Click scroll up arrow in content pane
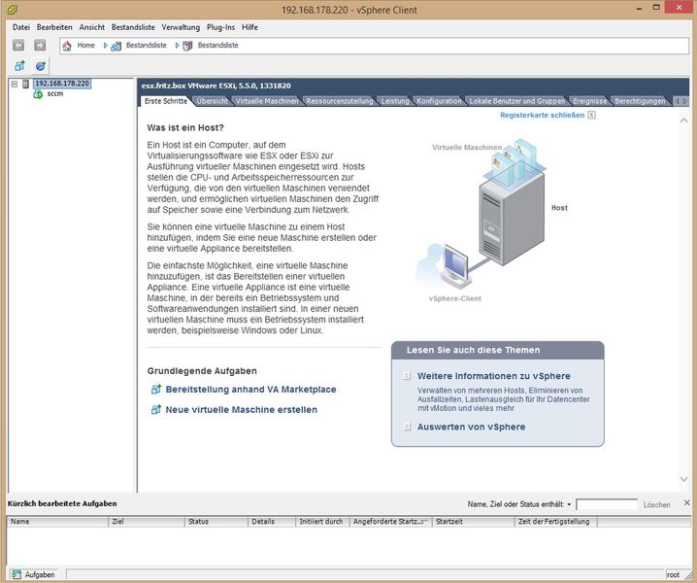Image resolution: width=697 pixels, height=583 pixels. [x=683, y=120]
